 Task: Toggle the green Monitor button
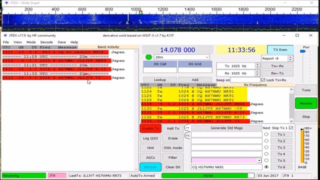click(x=306, y=103)
